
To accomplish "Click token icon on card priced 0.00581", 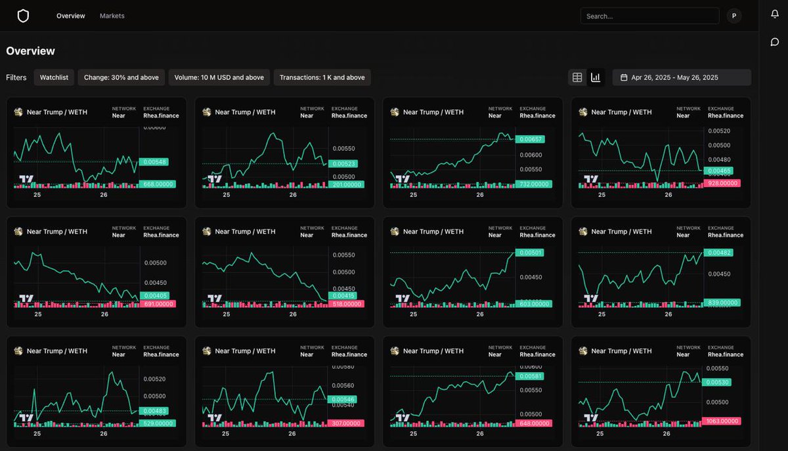I will coord(395,351).
